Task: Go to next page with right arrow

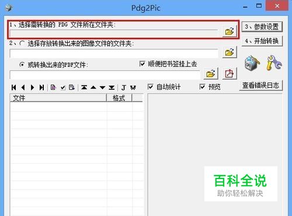Action: (32, 87)
